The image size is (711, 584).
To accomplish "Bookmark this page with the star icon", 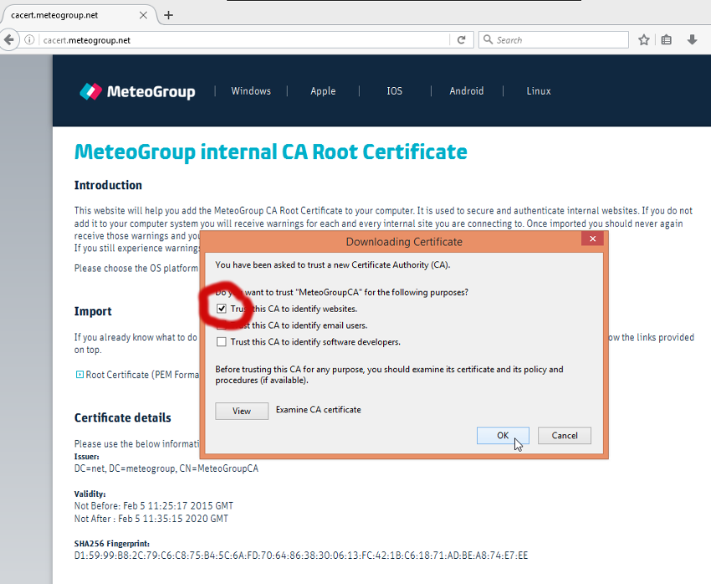I will click(x=644, y=40).
